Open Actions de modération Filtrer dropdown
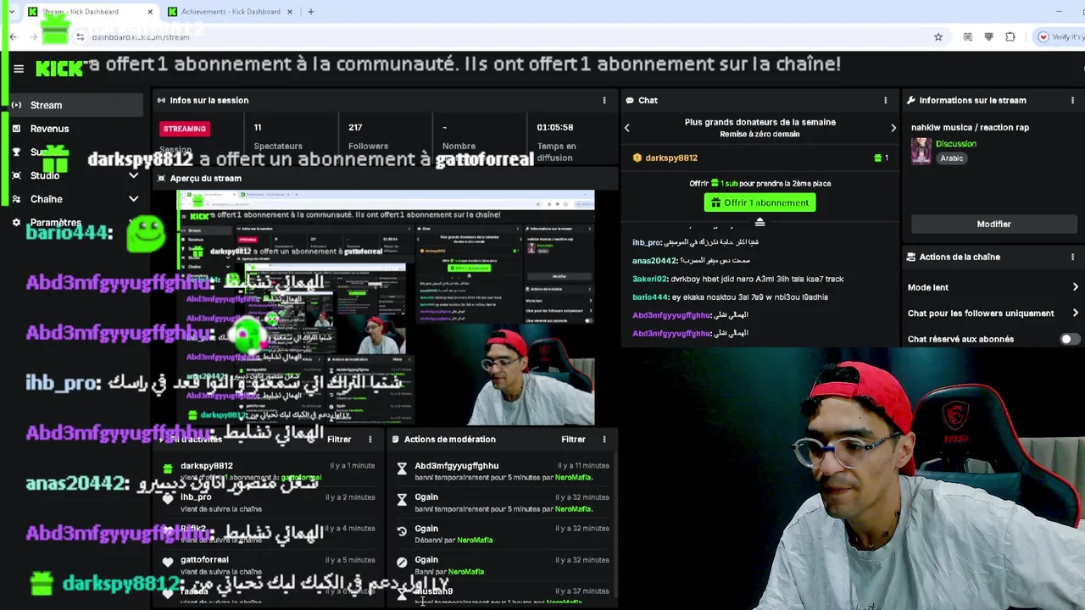 pyautogui.click(x=573, y=439)
